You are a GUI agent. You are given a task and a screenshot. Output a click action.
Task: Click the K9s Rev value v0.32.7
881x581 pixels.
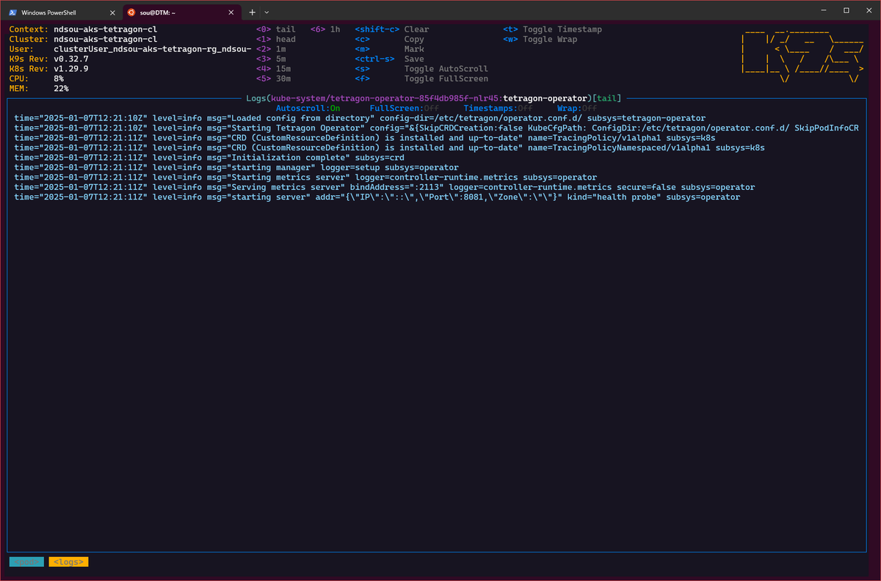(x=71, y=59)
